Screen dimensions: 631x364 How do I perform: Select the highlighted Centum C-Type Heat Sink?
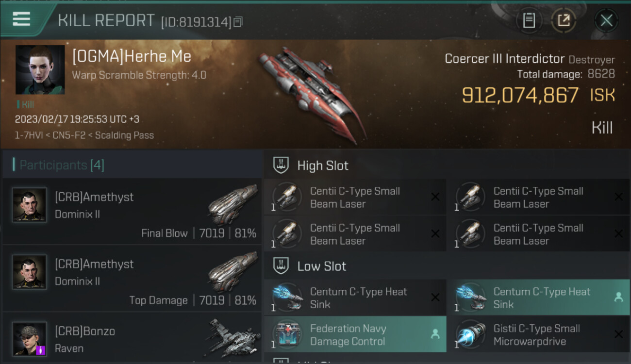coord(538,298)
